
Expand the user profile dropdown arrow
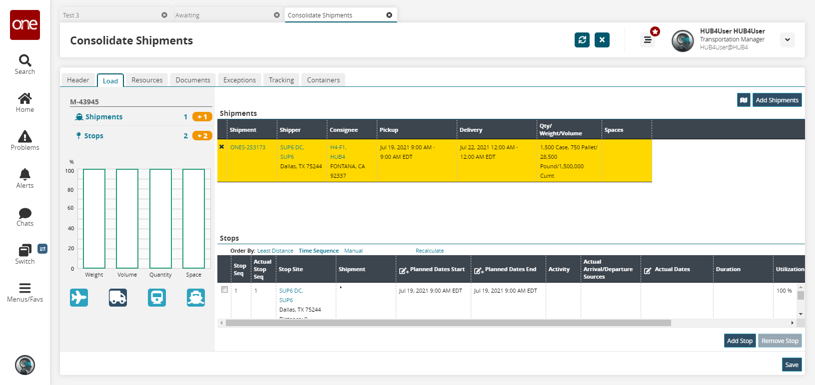pos(788,40)
